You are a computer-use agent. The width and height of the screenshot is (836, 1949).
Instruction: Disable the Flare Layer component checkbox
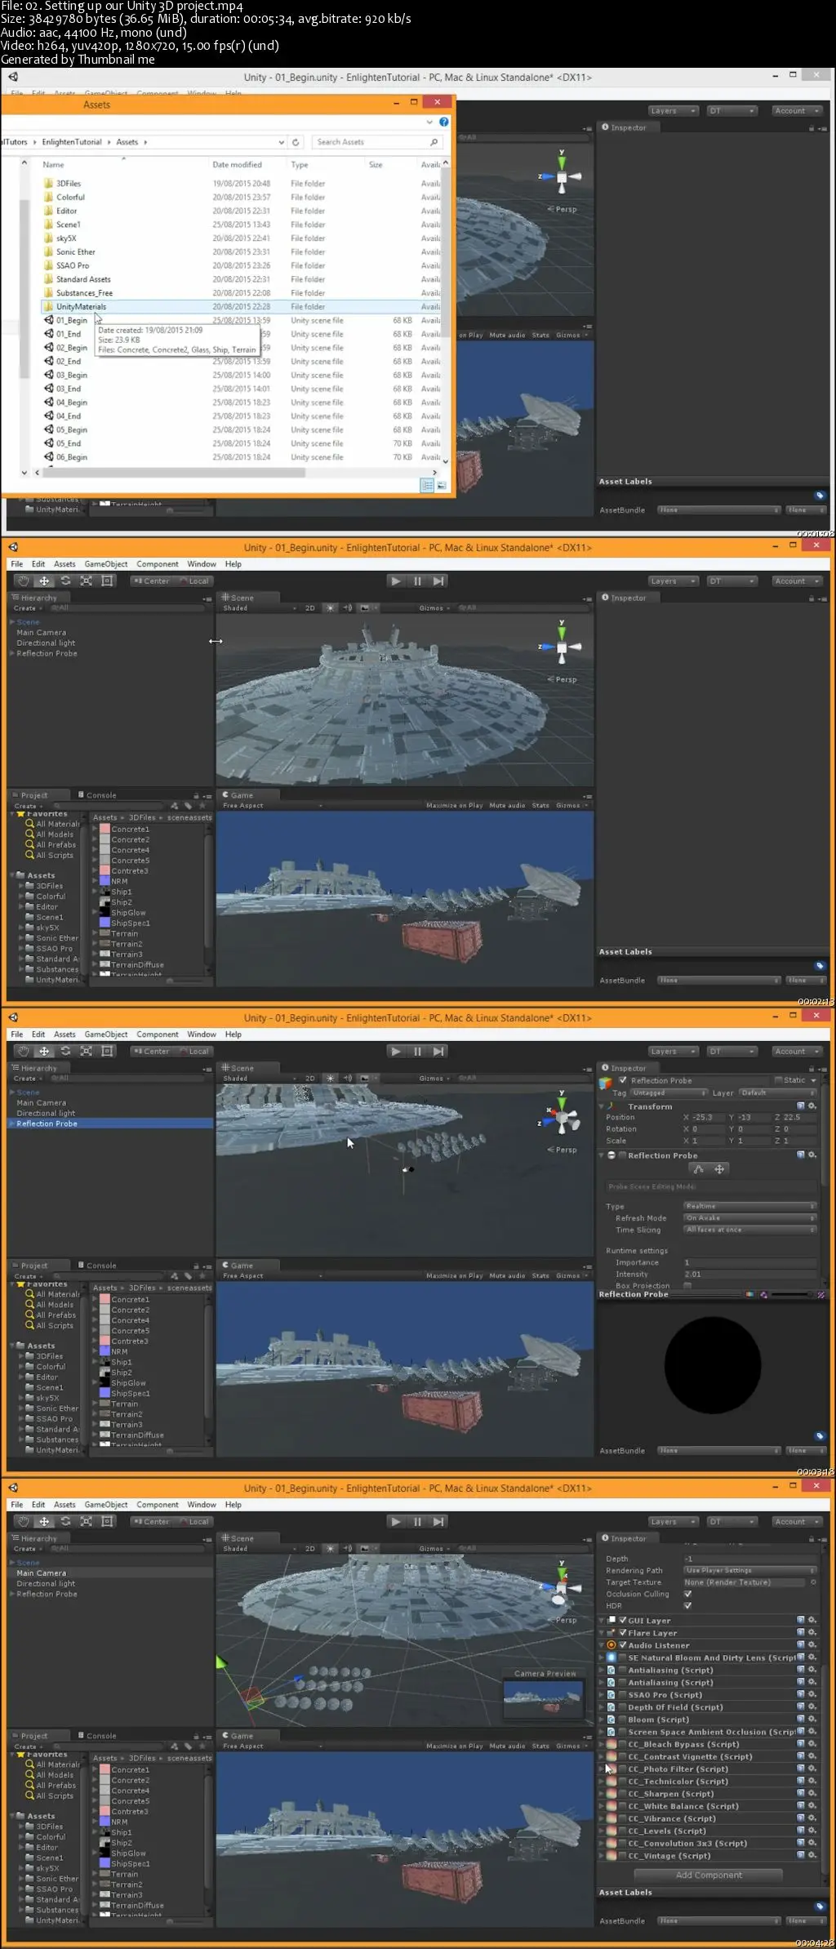point(623,1632)
